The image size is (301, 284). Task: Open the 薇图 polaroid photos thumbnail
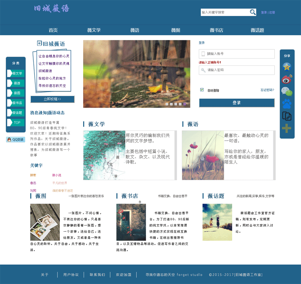click(45, 222)
